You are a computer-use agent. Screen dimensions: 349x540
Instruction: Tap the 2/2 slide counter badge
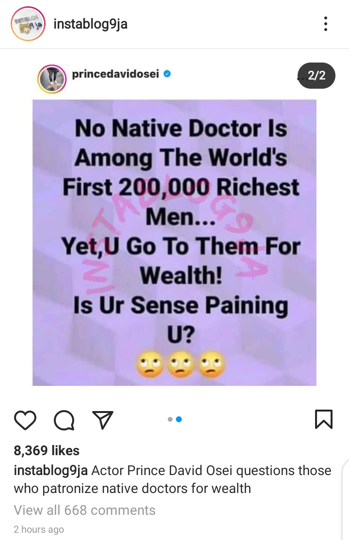click(316, 76)
